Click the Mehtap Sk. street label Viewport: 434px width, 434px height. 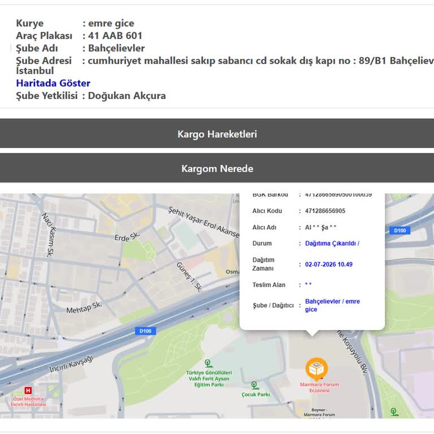84,308
